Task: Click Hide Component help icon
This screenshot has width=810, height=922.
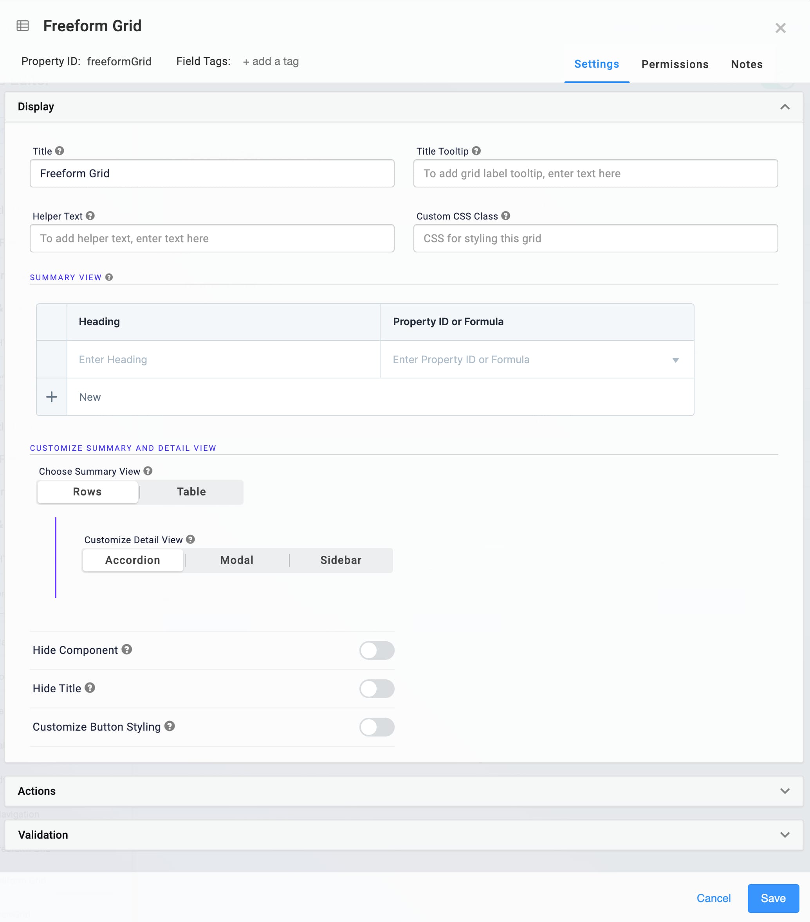Action: coord(127,649)
